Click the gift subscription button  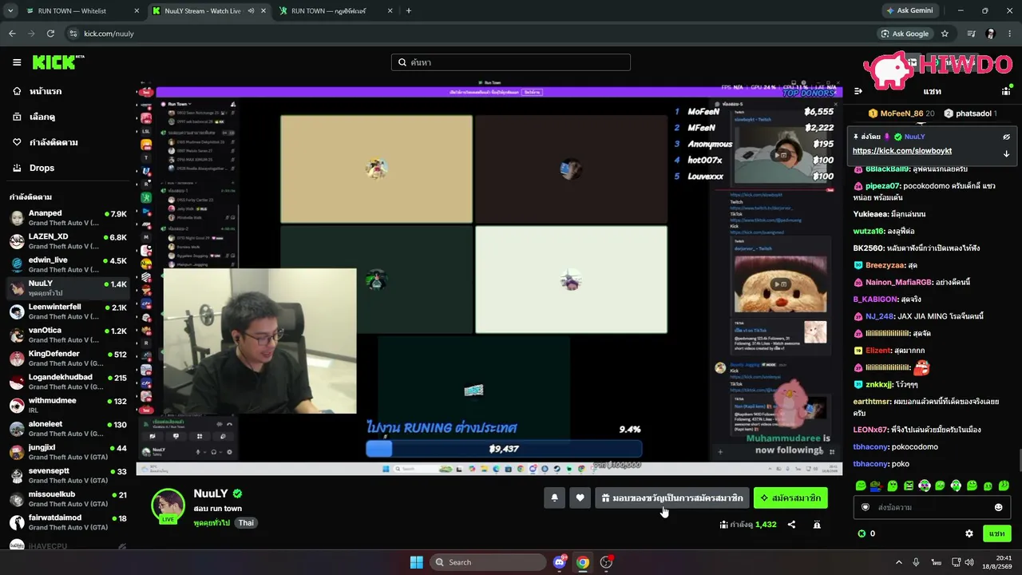[671, 498]
